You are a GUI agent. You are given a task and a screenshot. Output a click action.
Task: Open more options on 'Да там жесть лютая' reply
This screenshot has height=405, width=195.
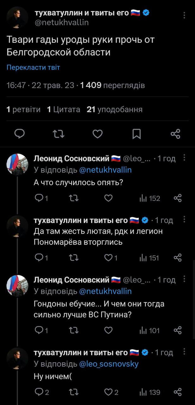click(185, 220)
